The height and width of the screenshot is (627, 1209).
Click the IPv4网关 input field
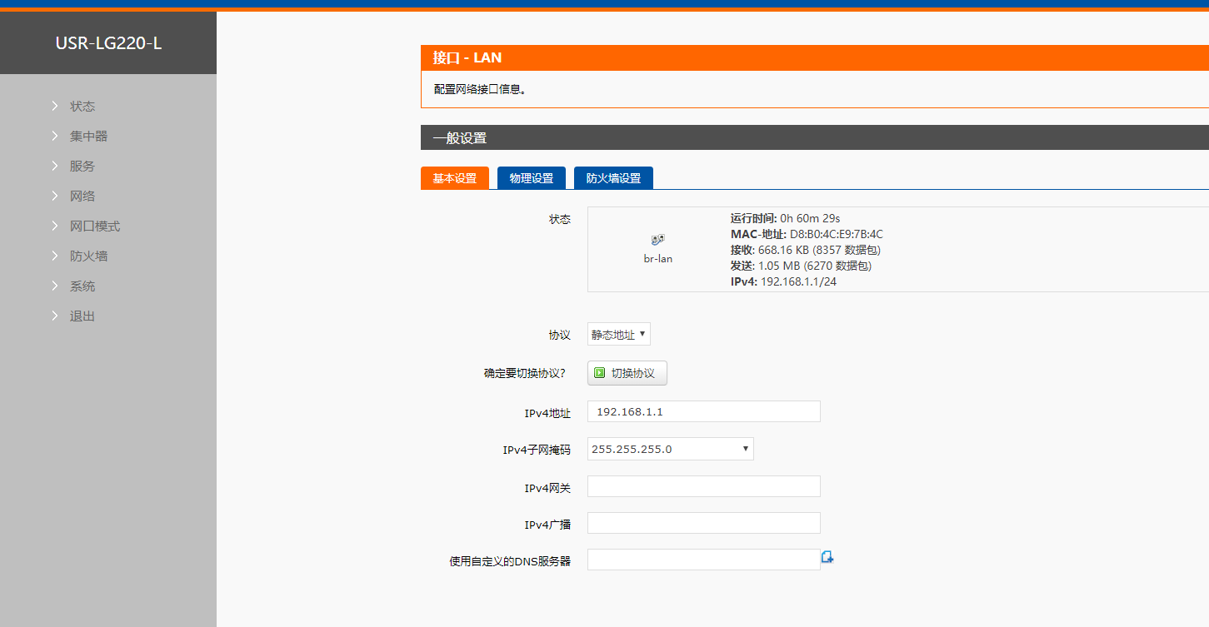[703, 486]
